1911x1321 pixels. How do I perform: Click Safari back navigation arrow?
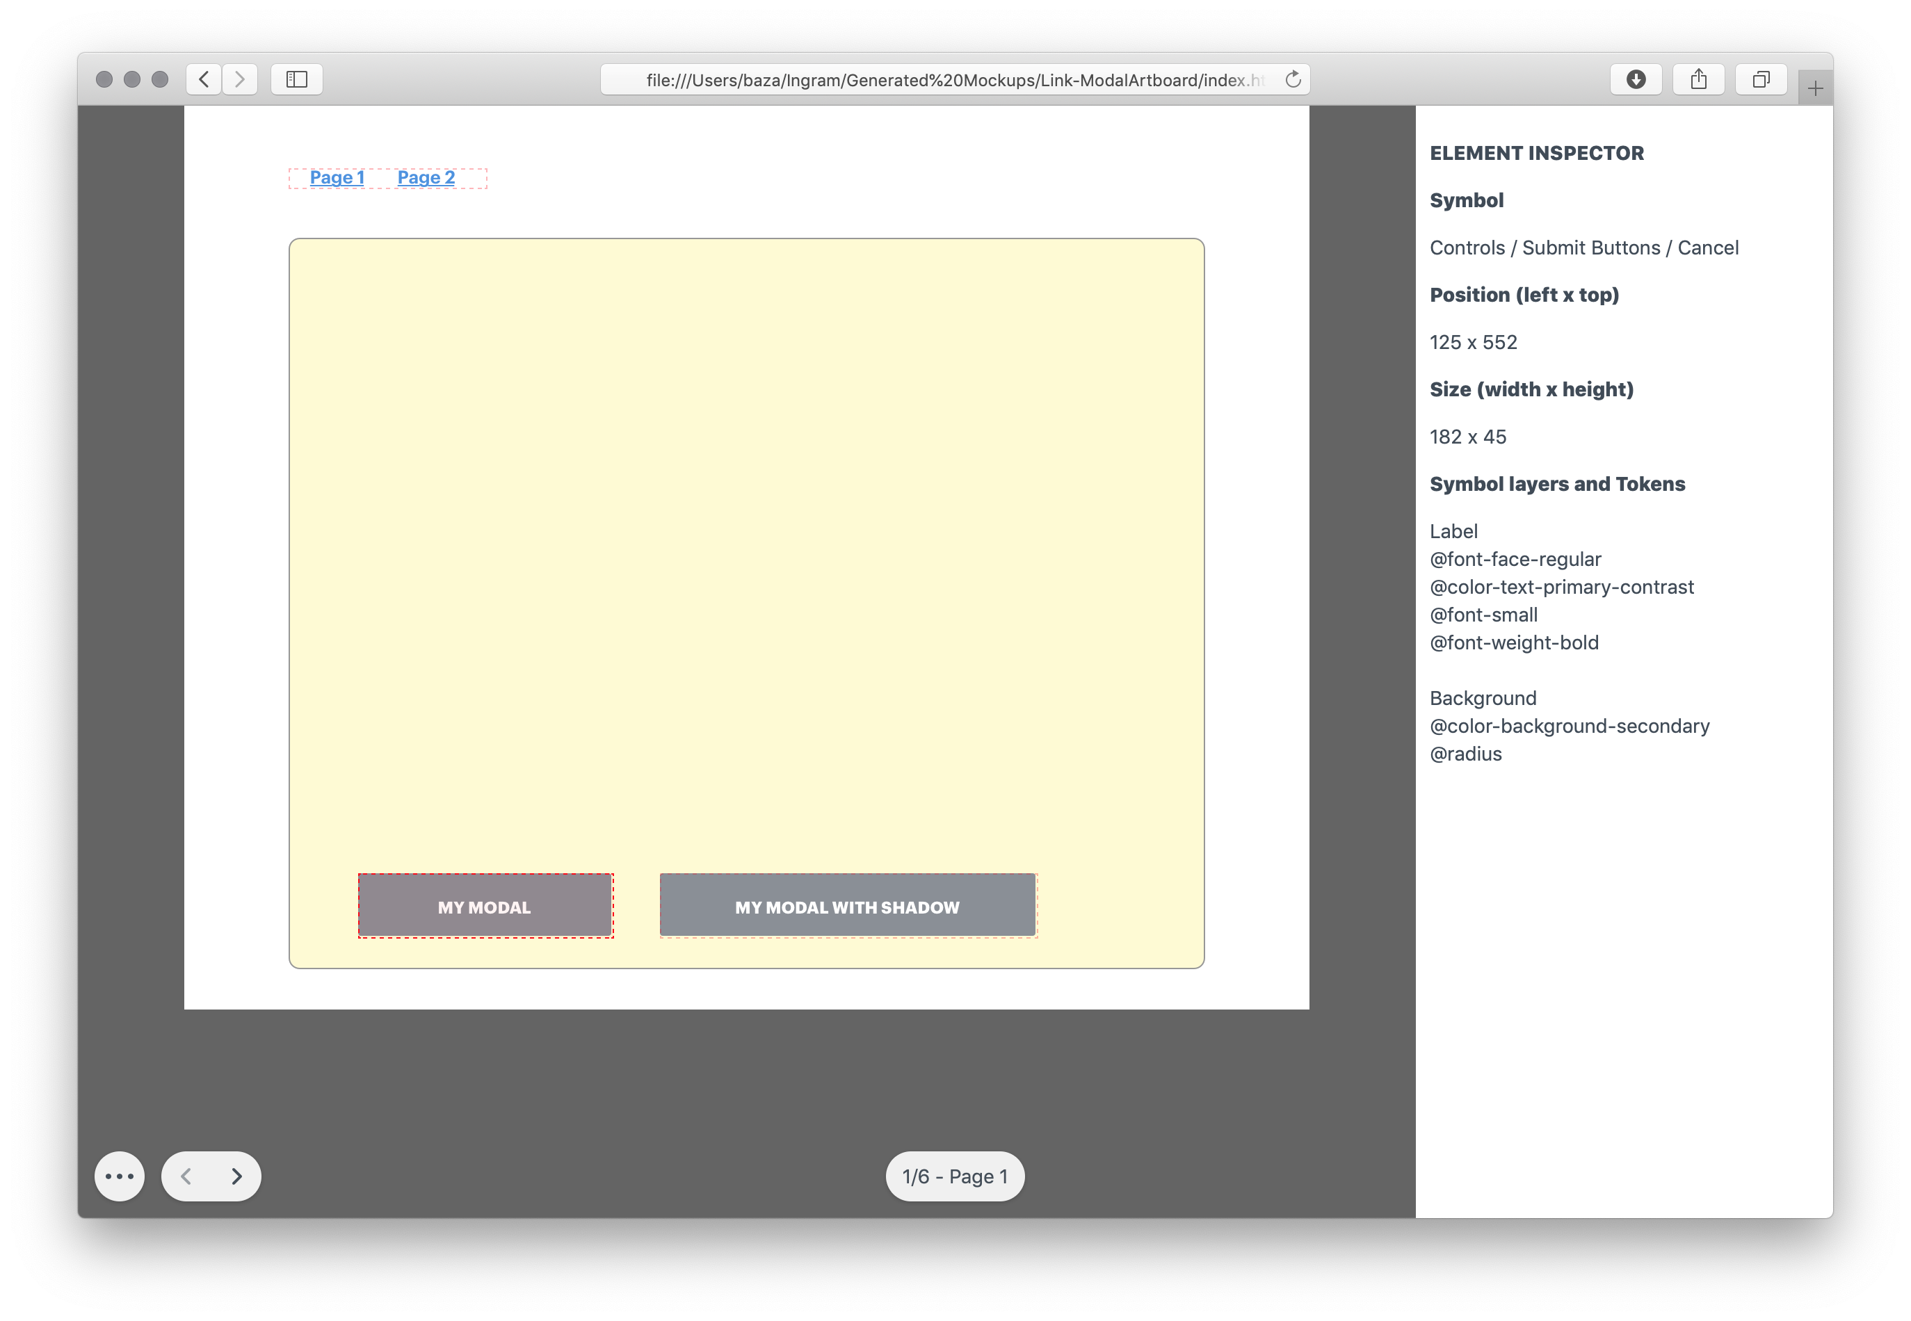pos(204,79)
